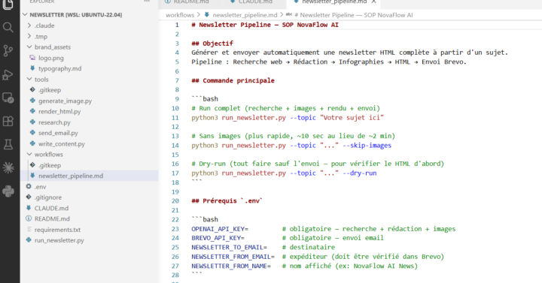The width and height of the screenshot is (542, 283).
Task: Click the '## Prérequis `.env`' heading
Action: [227, 200]
